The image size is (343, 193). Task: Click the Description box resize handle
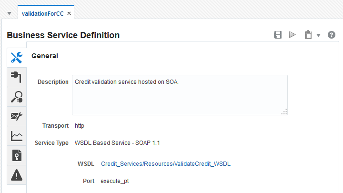click(x=284, y=112)
